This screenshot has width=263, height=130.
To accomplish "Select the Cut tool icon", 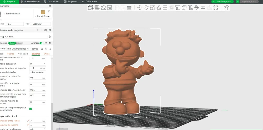I will (165, 8).
